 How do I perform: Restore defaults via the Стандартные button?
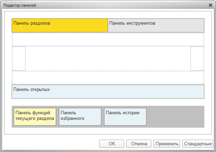[x=198, y=144]
